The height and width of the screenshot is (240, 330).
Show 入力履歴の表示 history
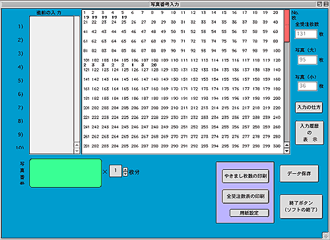310,133
